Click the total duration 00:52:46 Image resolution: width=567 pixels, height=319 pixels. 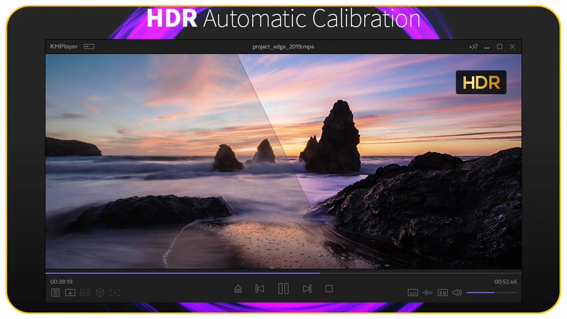(506, 282)
